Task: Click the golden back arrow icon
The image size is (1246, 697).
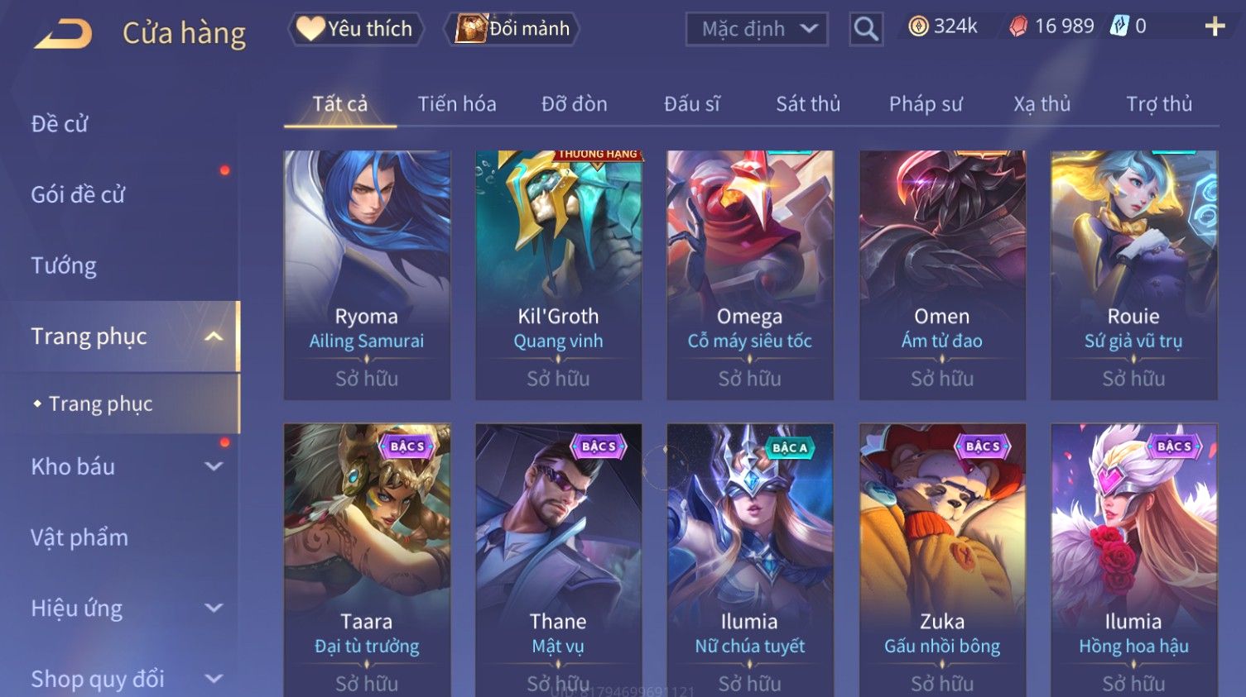Action: tap(64, 34)
